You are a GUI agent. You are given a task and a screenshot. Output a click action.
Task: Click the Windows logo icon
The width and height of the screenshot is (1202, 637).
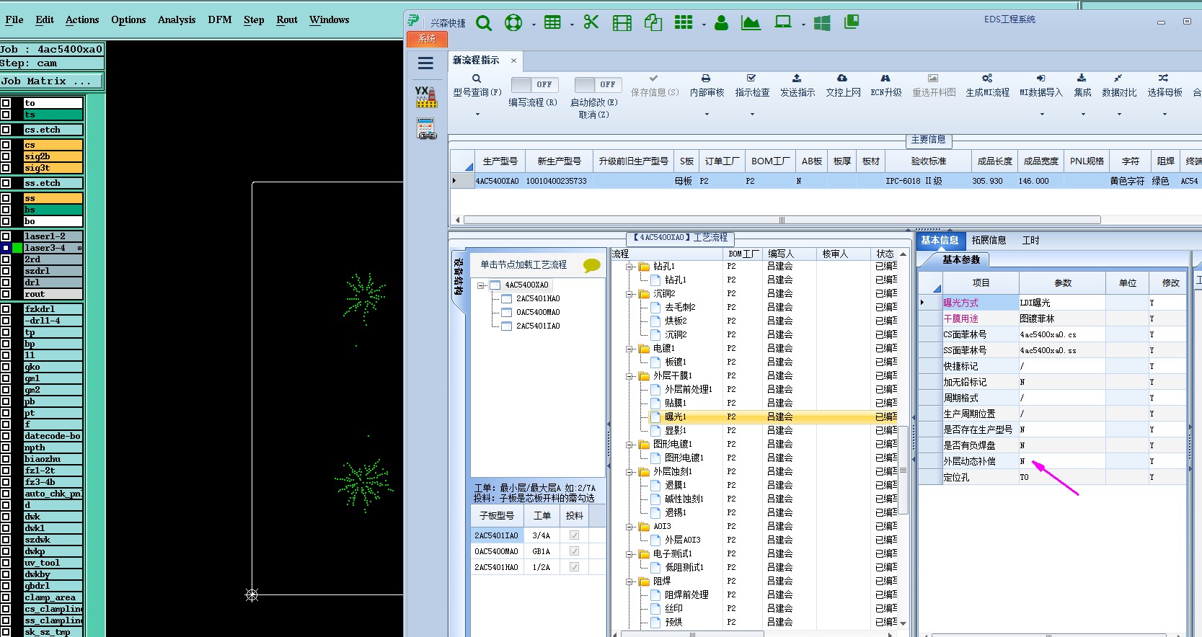(x=822, y=23)
